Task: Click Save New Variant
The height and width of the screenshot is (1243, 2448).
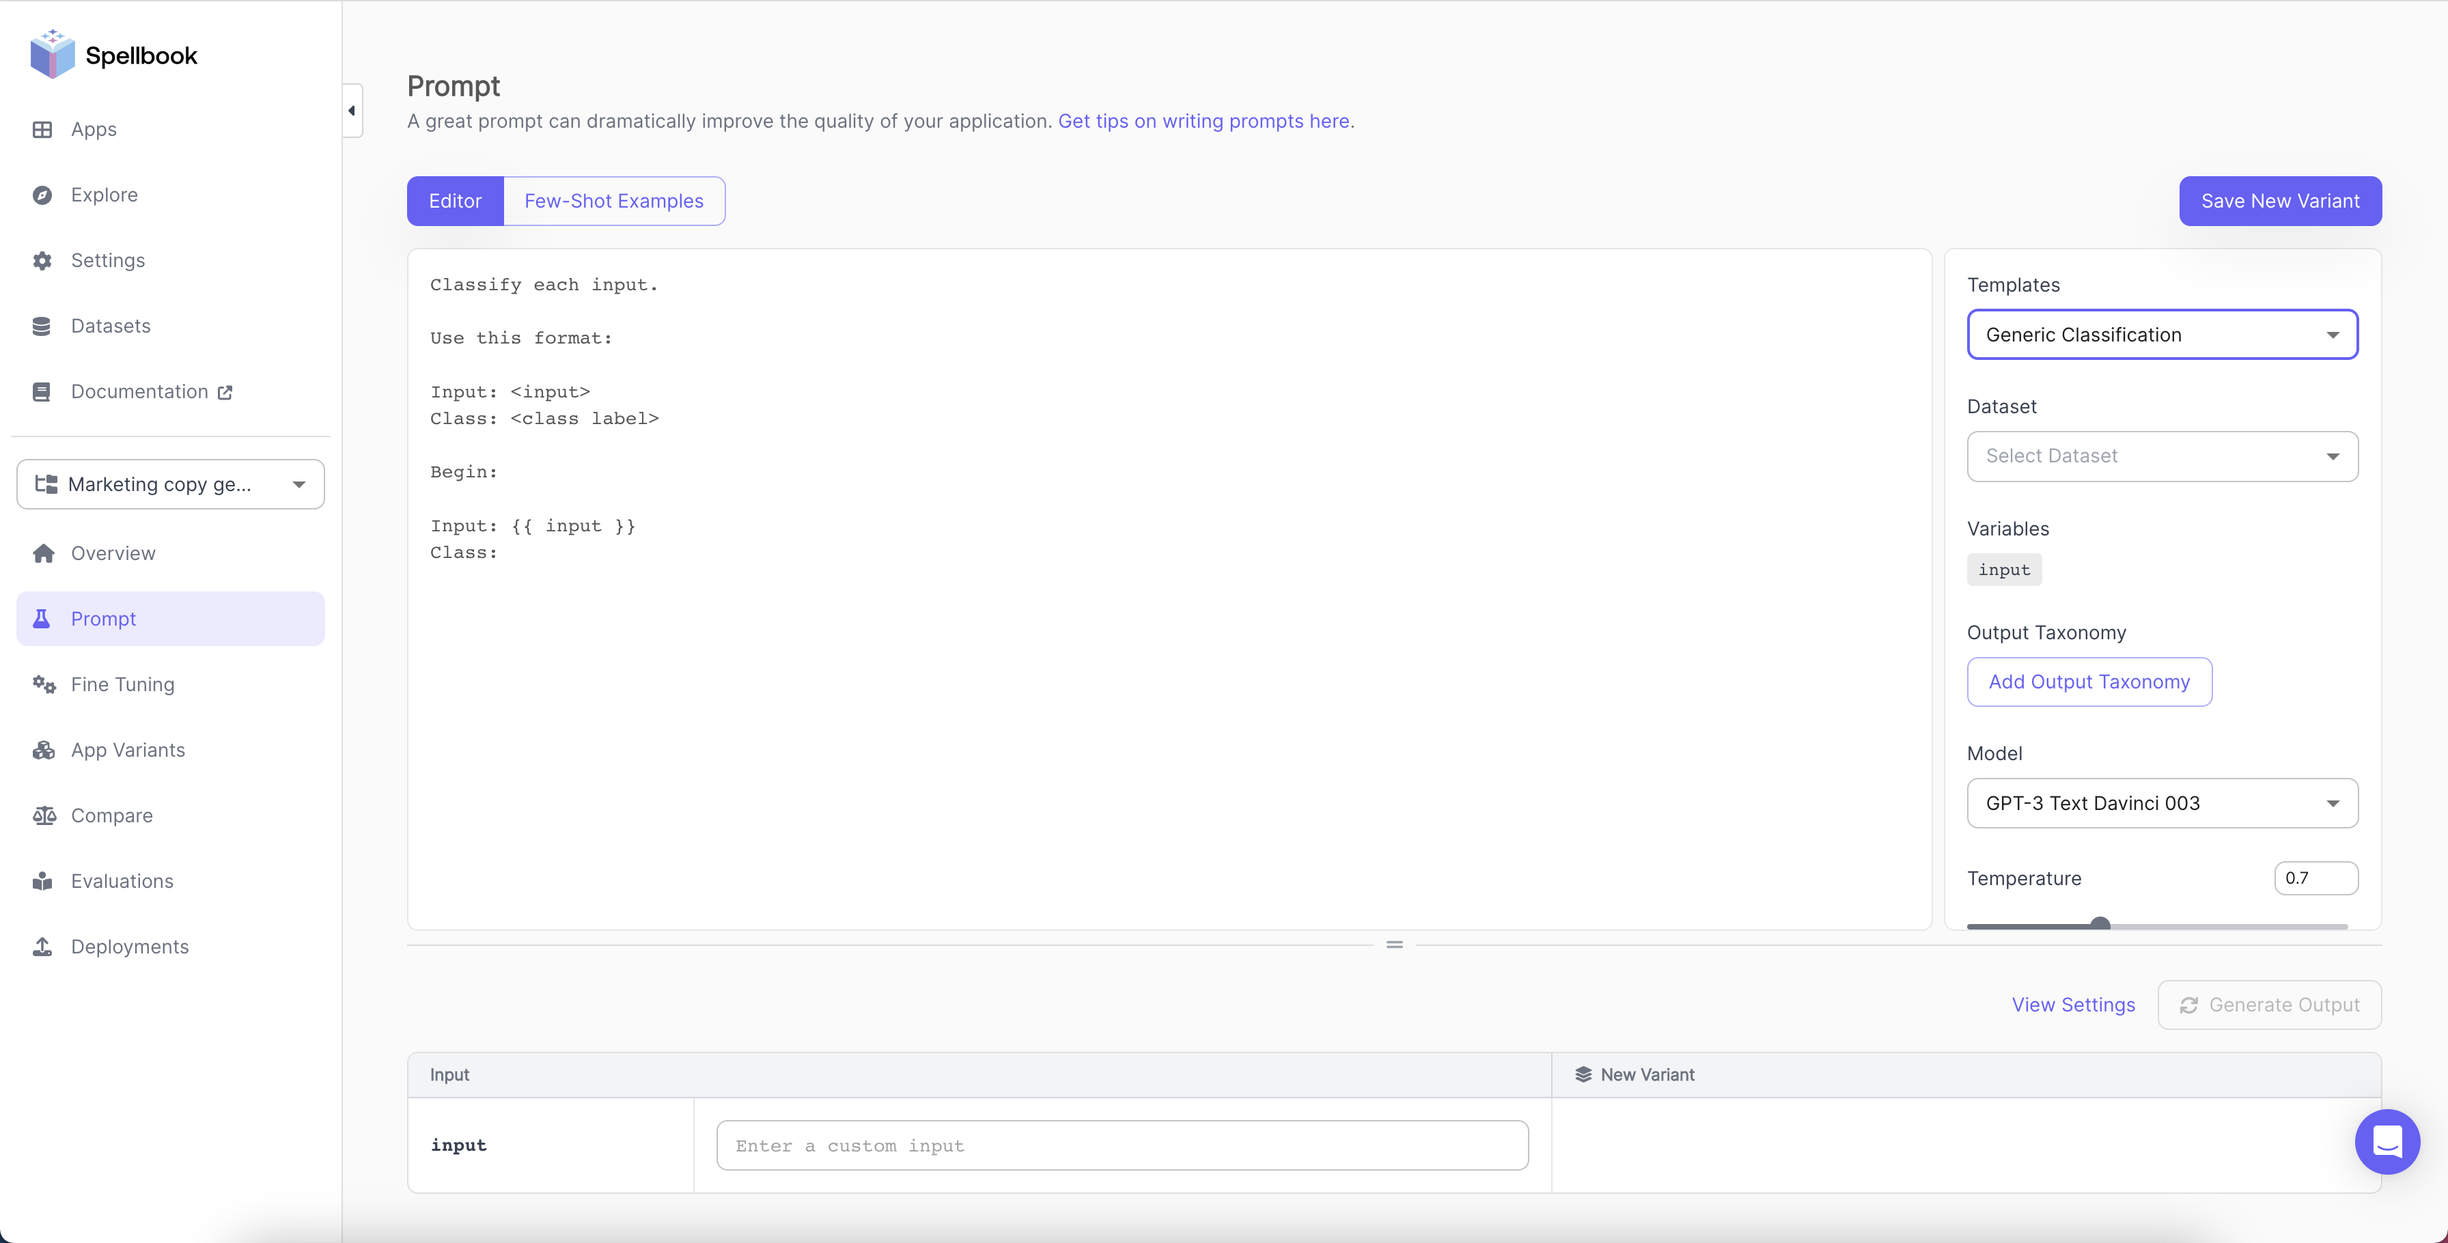Action: (2280, 201)
